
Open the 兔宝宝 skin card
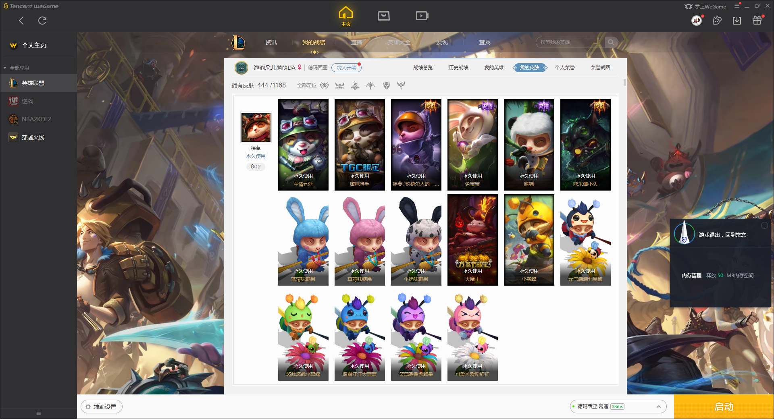472,145
